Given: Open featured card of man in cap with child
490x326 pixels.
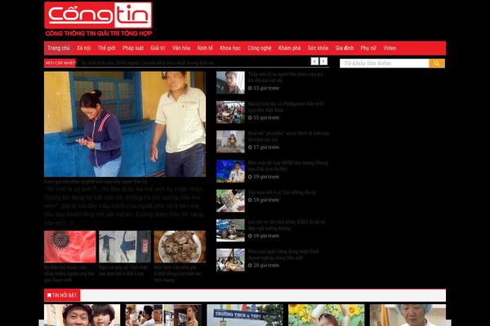Looking at the screenshot, I should tap(82, 315).
